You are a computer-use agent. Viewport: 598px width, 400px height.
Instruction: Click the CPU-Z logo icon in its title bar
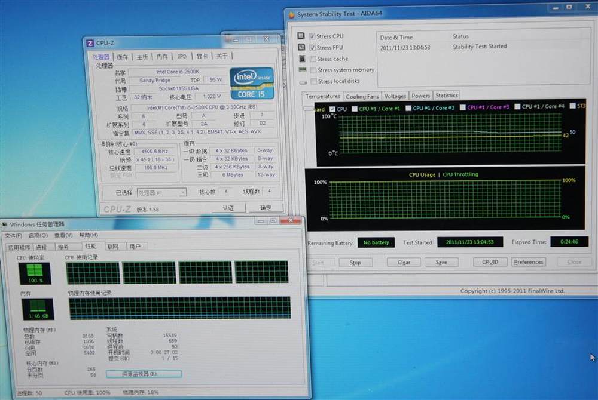click(x=90, y=43)
